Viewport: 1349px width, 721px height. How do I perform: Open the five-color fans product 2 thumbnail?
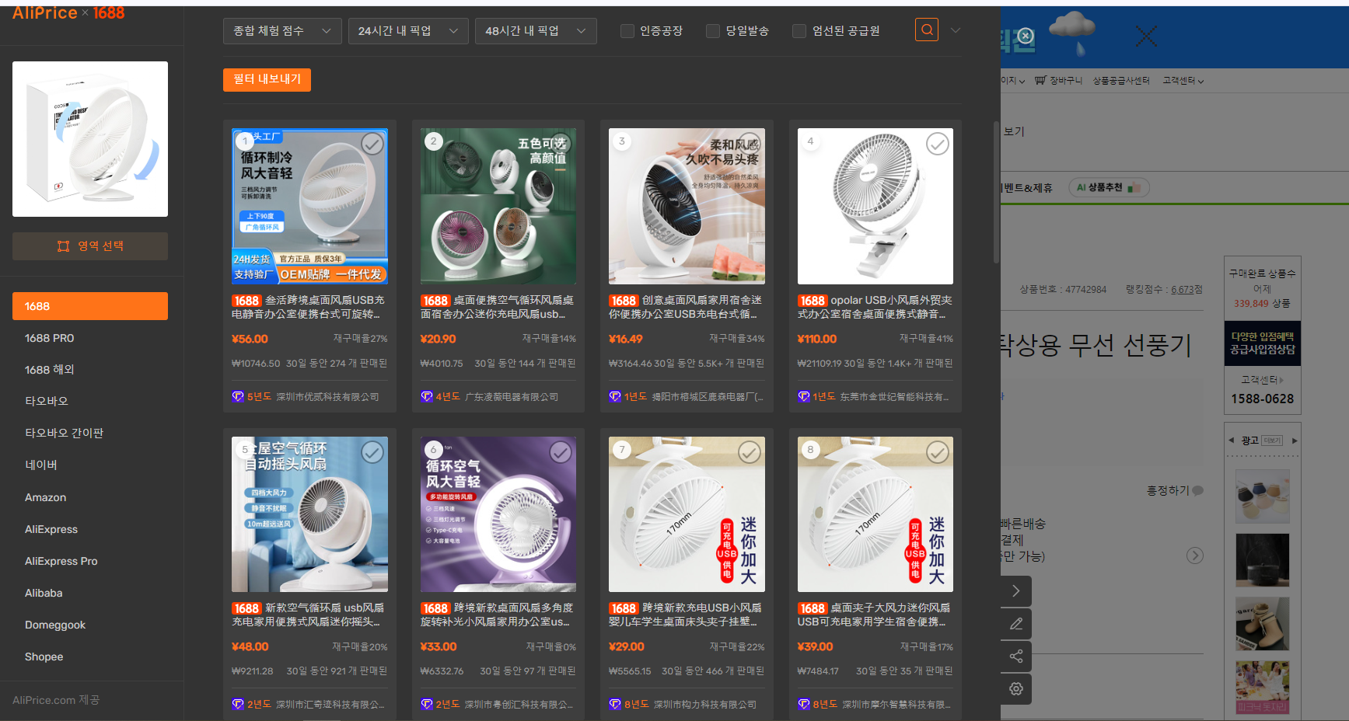[x=498, y=206]
